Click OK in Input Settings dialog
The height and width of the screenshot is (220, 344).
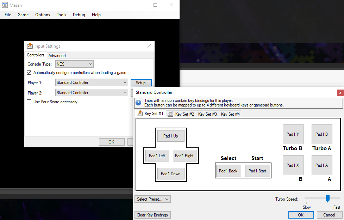112,142
